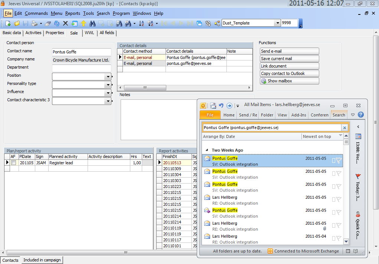Image resolution: width=379 pixels, height=264 pixels.
Task: Click the Sort A-Z with info toolbar icon
Action: [150, 23]
